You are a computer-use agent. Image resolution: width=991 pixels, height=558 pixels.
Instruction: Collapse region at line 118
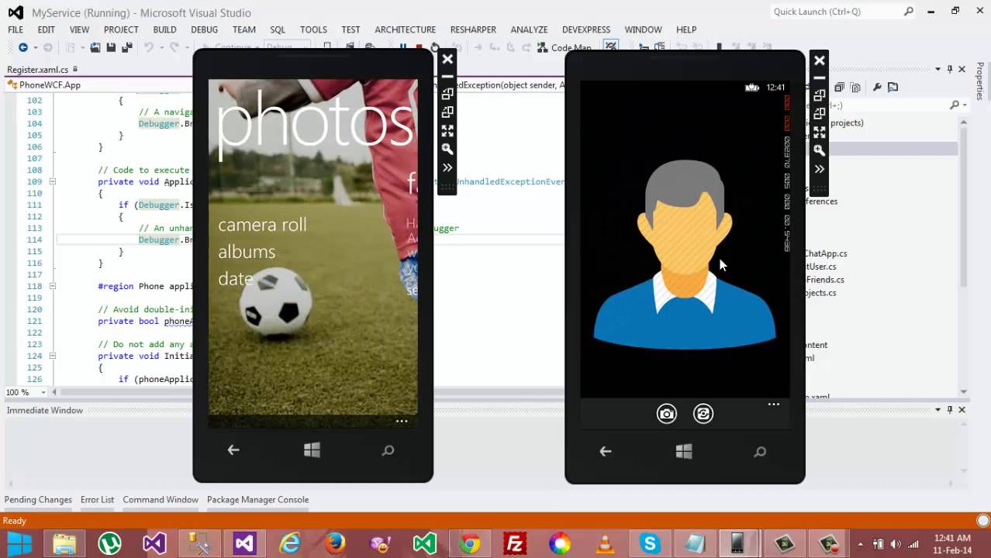click(52, 286)
